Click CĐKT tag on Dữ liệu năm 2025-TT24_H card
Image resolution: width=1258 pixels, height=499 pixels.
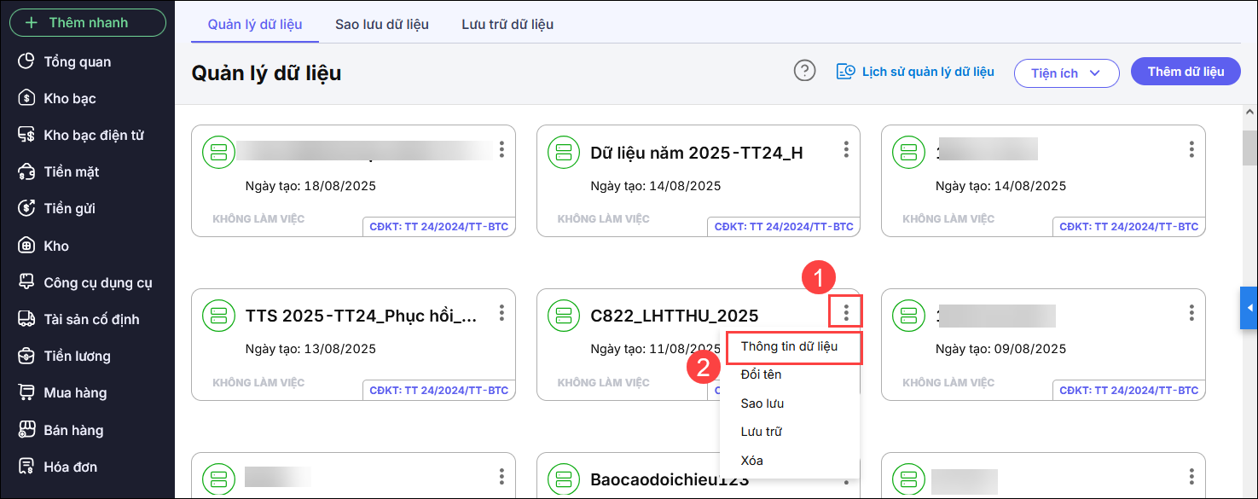784,227
